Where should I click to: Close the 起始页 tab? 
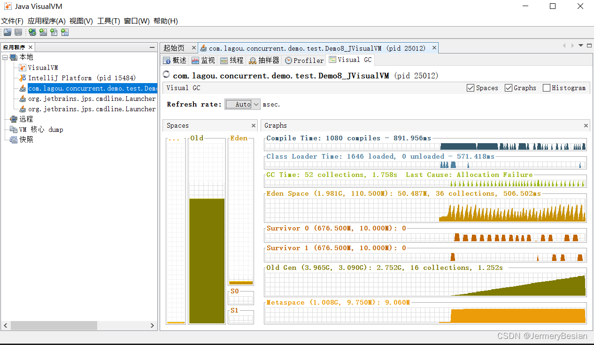pos(194,48)
